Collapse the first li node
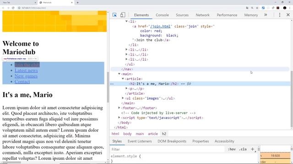The height and width of the screenshot is (164, 293). pyautogui.click(x=126, y=21)
